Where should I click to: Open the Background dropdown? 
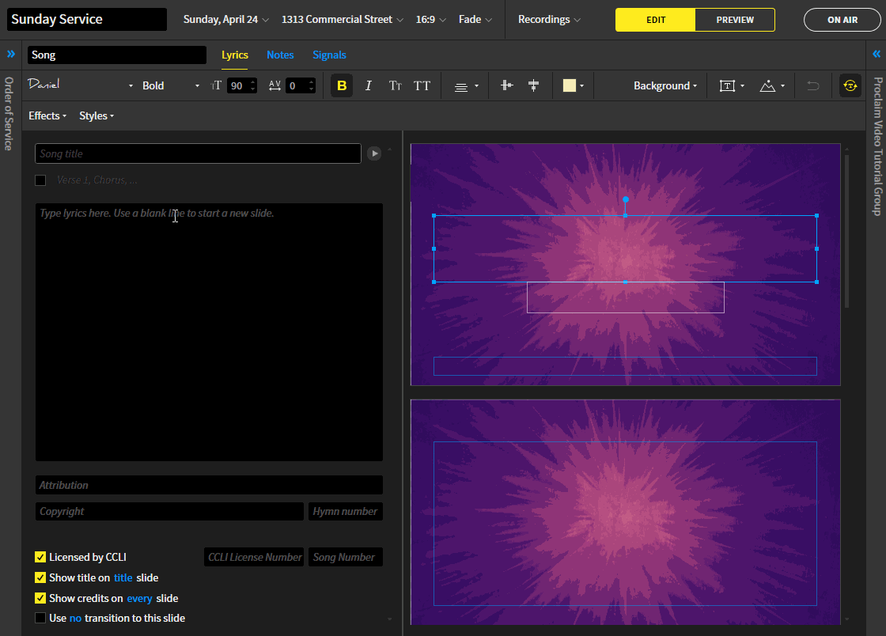665,85
